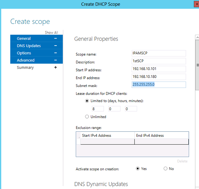This screenshot has height=189, width=199.
Task: Collapse the General section minus icon
Action: 55,39
